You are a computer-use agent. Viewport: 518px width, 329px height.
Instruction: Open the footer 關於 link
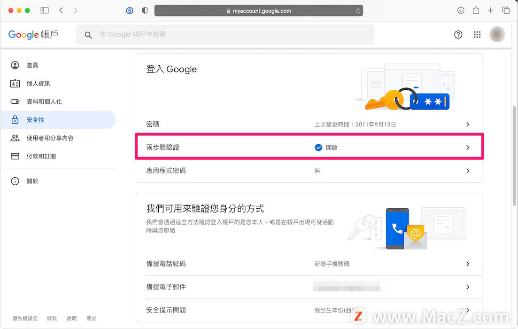(x=92, y=318)
